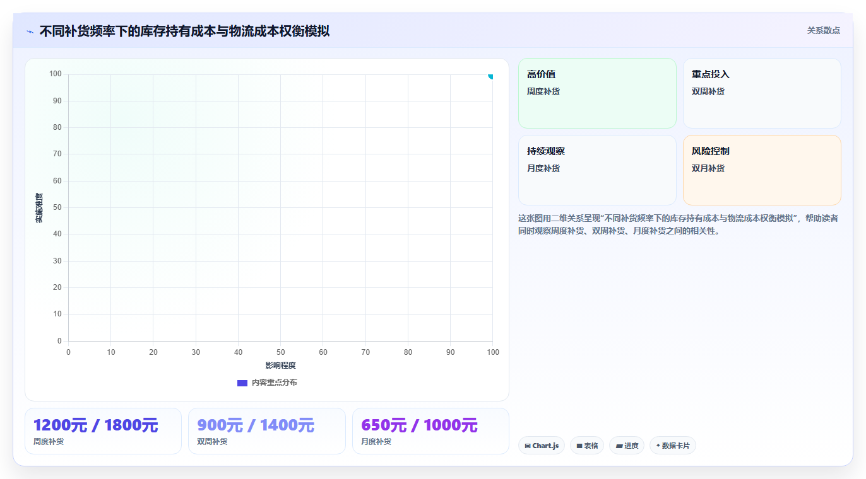Viewport: 866px width, 479px height.
Task: Click the description paragraph starting 这张图用二维关系
Action: [679, 224]
